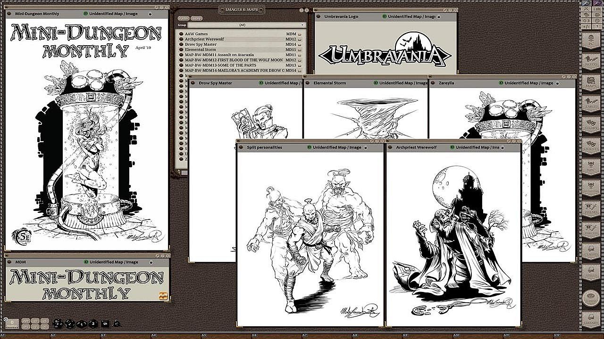Toggle the ID status on Elemental Storm
604x339 pixels.
click(376, 83)
